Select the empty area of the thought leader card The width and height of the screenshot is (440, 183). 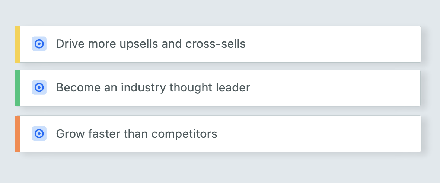pyautogui.click(x=335, y=88)
